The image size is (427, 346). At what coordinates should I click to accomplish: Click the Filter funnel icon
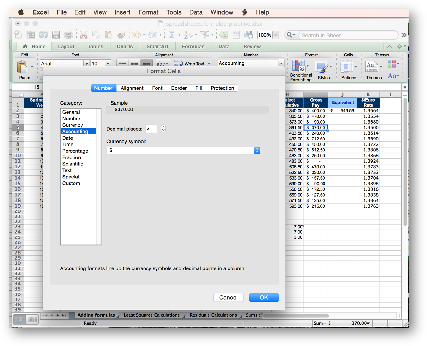pos(204,35)
